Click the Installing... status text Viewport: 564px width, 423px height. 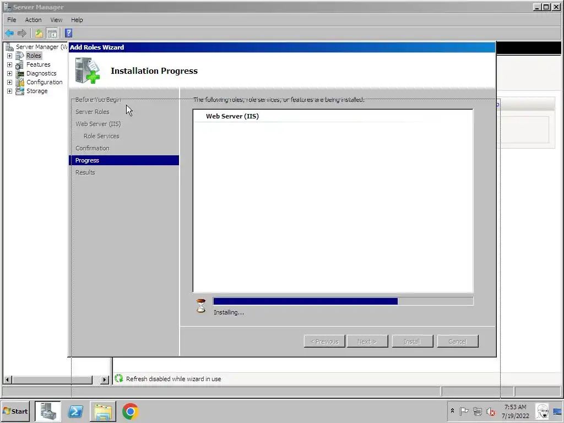229,313
